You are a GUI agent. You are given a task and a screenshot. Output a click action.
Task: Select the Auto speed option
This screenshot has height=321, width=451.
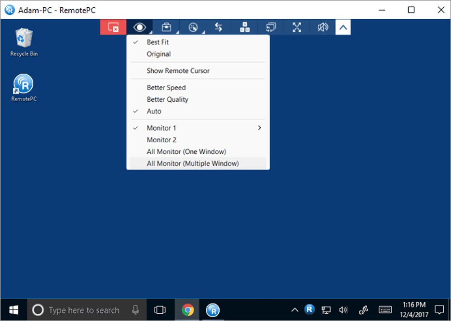pos(154,111)
